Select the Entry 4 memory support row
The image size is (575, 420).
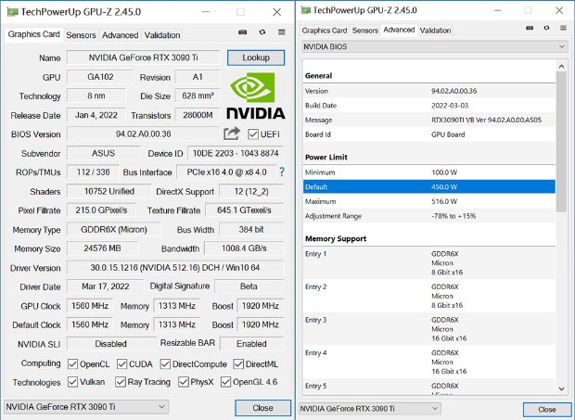[429, 362]
